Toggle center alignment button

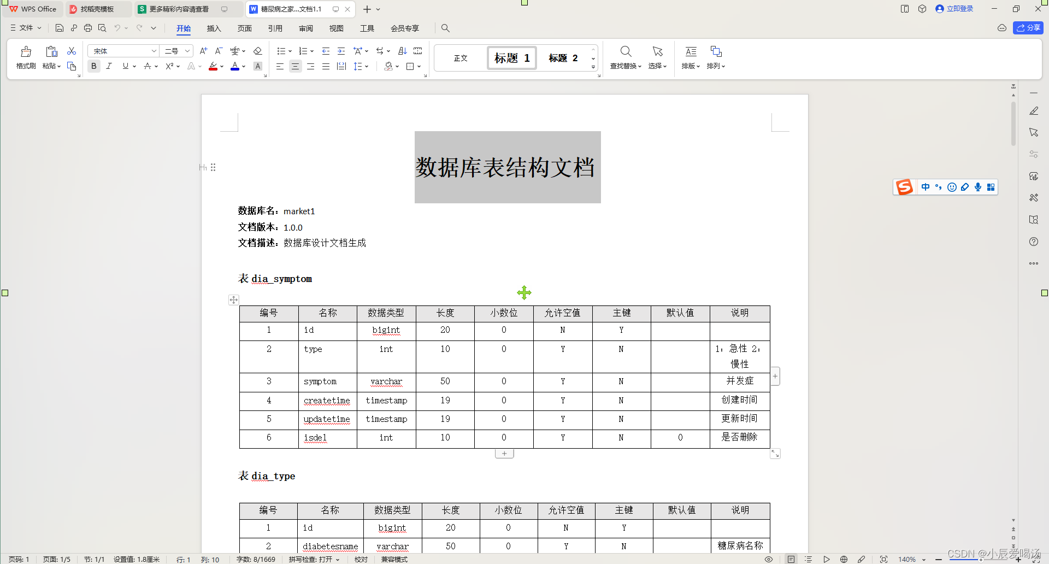tap(295, 66)
